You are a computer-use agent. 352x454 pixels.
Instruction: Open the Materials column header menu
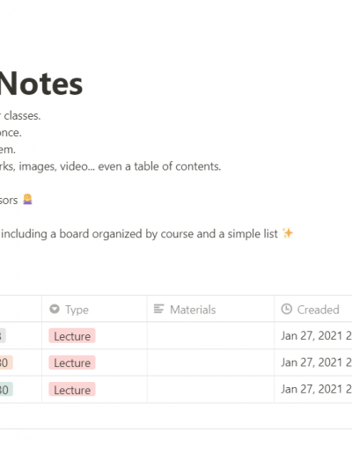(x=210, y=309)
